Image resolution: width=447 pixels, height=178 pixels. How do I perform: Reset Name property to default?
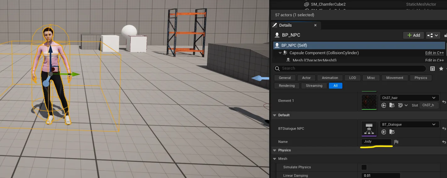[x=444, y=142]
